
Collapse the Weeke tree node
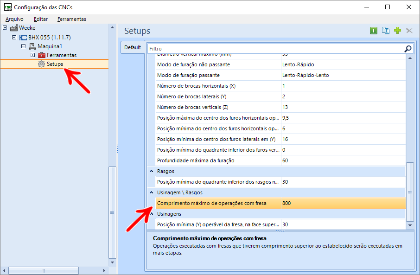pos(5,28)
